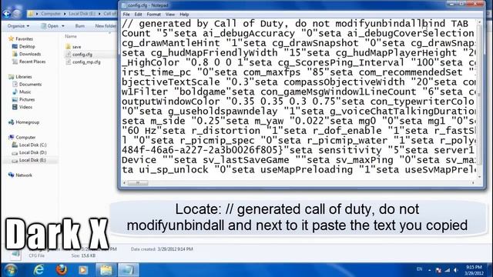Switch to Windows Explorer on taskbar
The width and height of the screenshot is (493, 277).
point(106,270)
